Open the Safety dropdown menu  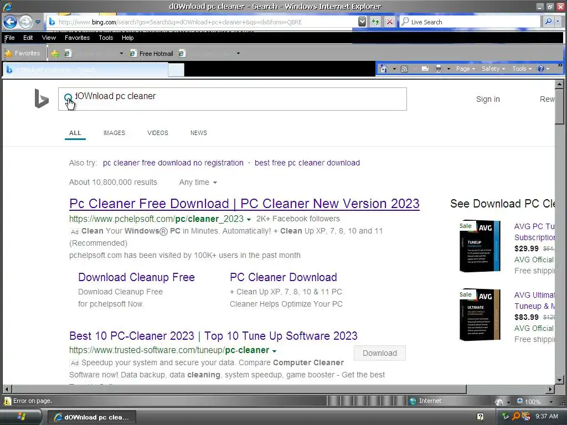point(493,69)
